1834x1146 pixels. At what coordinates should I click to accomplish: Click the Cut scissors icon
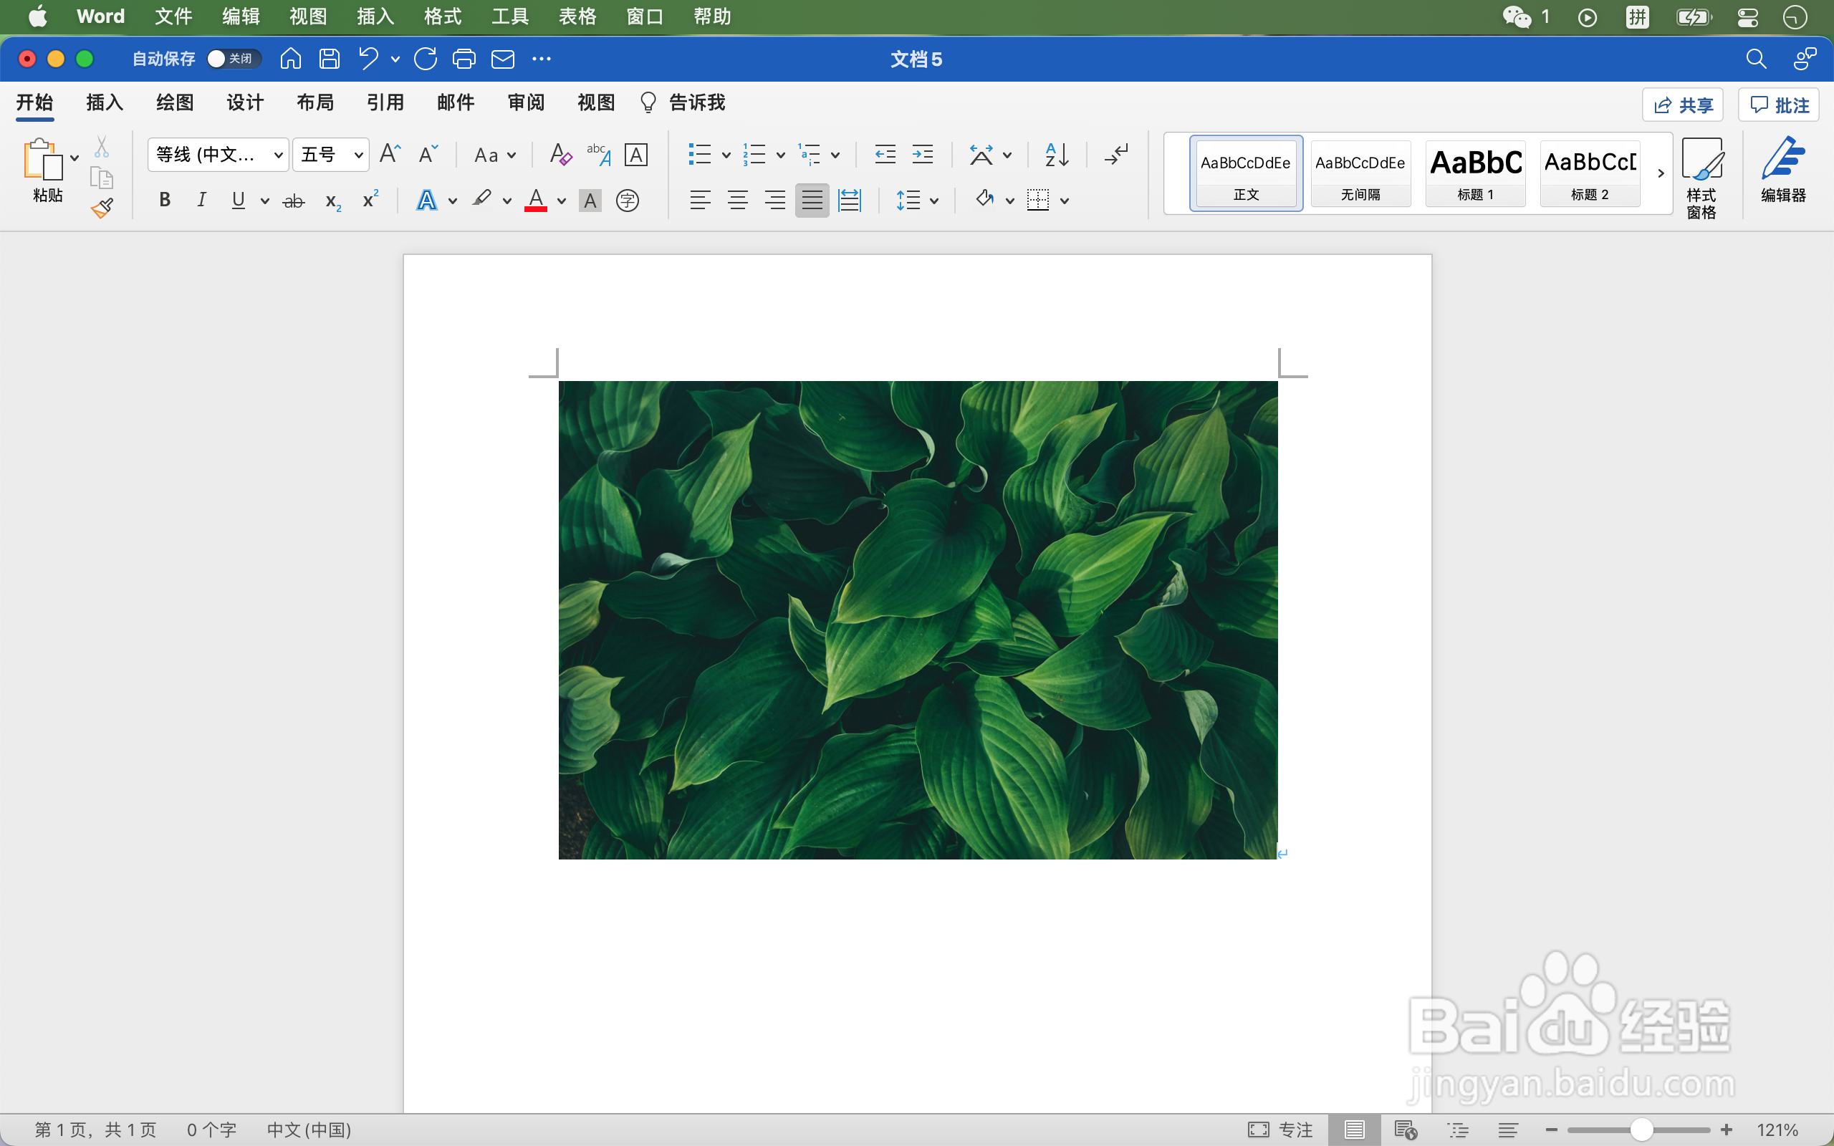click(102, 146)
